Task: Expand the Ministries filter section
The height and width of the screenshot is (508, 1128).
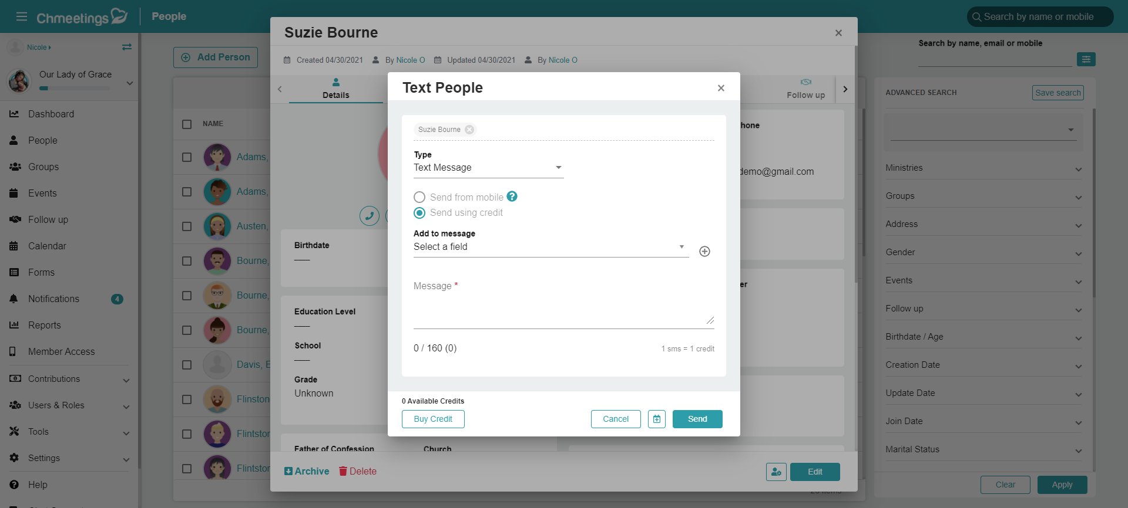Action: coord(983,168)
